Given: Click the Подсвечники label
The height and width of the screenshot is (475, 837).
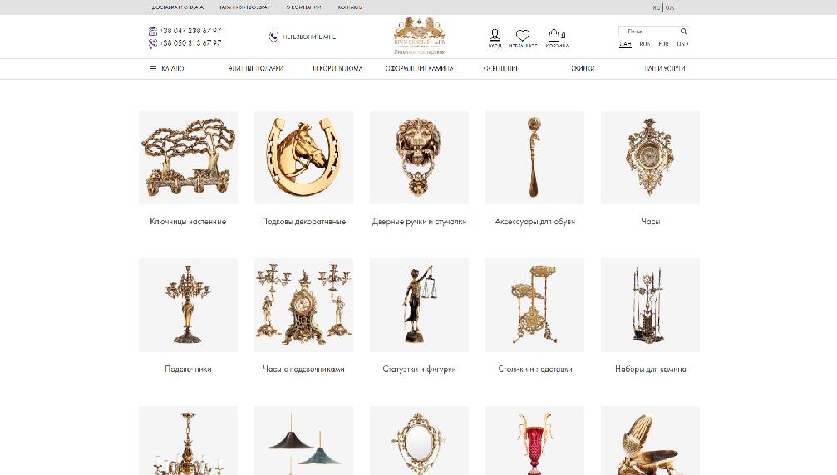Looking at the screenshot, I should pos(188,369).
